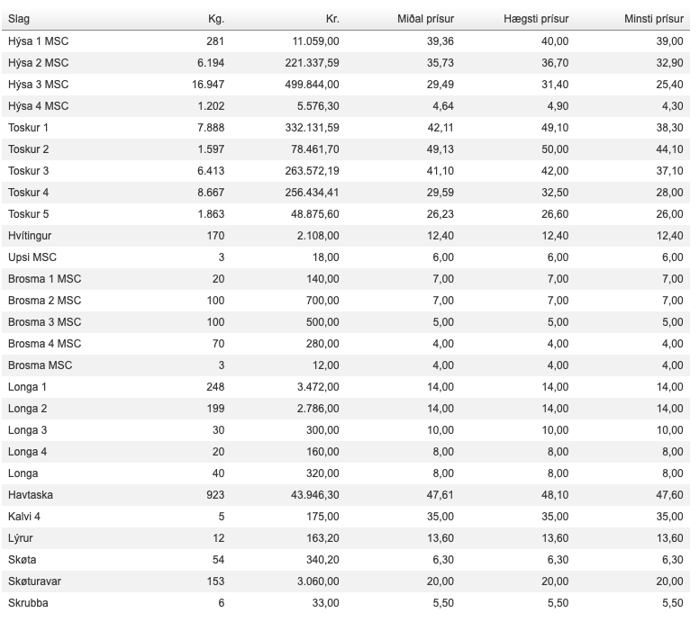Select the Brosma 2 MSC row label
The height and width of the screenshot is (622, 699).
click(44, 300)
